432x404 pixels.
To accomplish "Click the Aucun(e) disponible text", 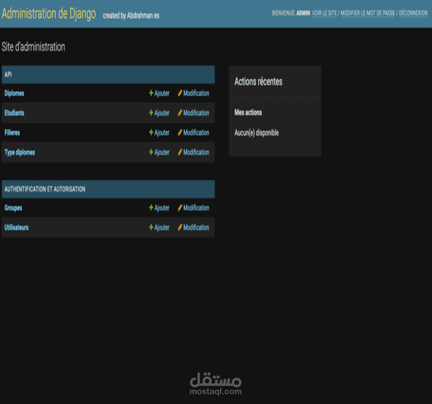I will tap(257, 133).
